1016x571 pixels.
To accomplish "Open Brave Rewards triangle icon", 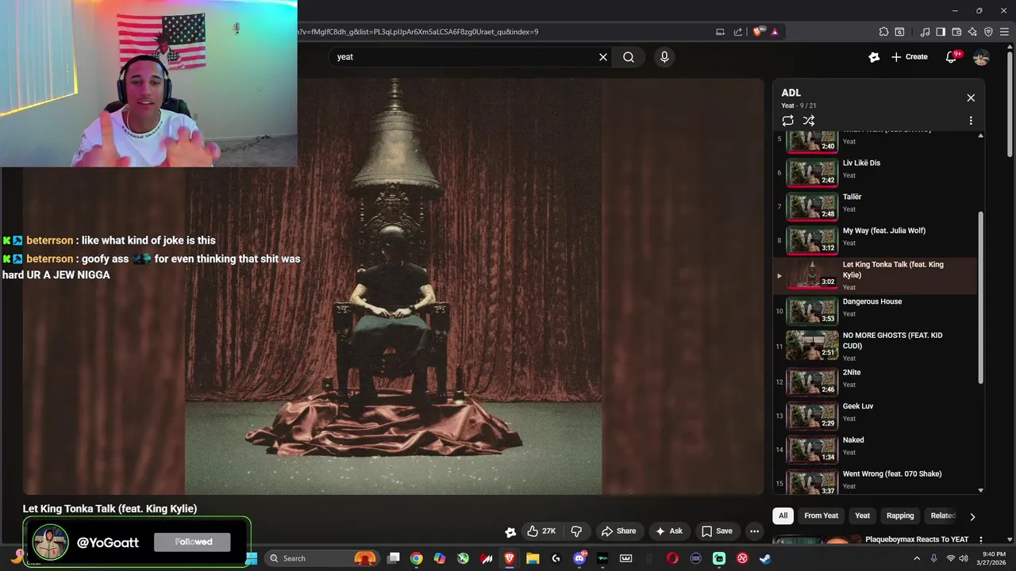I will 775,32.
